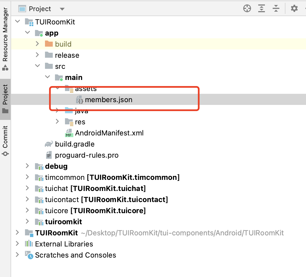This screenshot has width=306, height=277.
Task: Collapse the app module chevron
Action: coord(27,32)
